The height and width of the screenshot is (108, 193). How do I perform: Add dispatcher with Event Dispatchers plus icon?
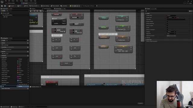28,88
